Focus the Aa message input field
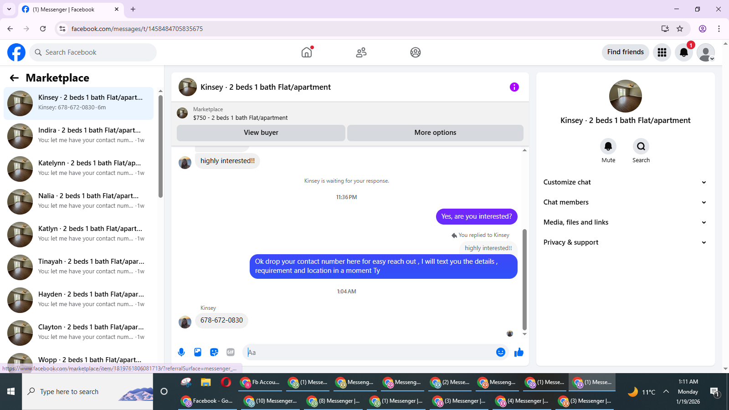 click(369, 352)
